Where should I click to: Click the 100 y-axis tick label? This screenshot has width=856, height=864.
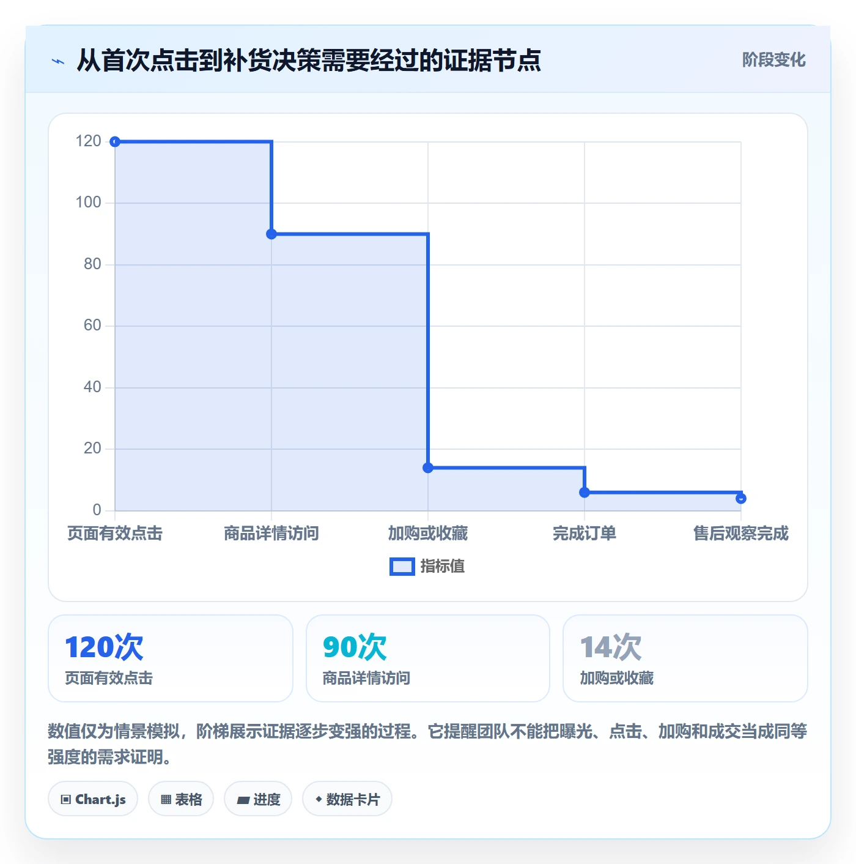pyautogui.click(x=88, y=203)
